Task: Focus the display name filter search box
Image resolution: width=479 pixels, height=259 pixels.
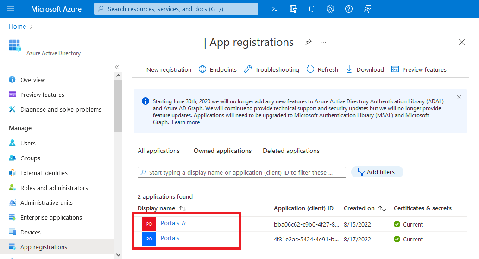Action: tap(242, 172)
